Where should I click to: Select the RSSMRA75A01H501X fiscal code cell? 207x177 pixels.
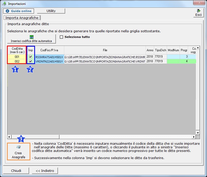[x=49, y=57]
